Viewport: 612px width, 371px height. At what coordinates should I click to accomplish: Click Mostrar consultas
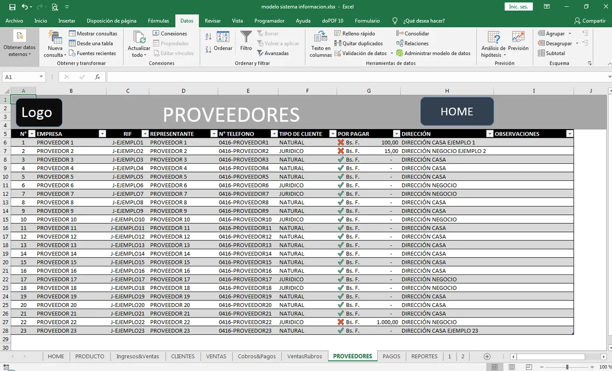click(93, 33)
